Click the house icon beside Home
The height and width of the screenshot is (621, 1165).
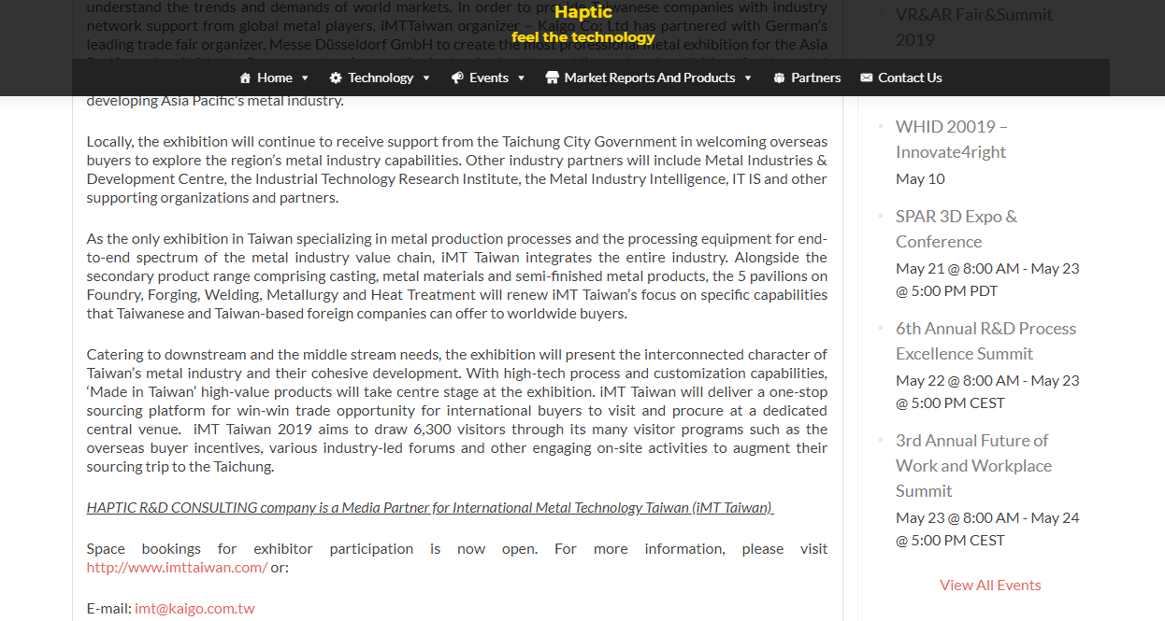pos(246,78)
